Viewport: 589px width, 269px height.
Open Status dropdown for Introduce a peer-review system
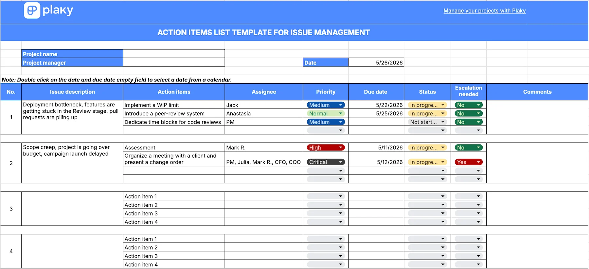click(427, 113)
